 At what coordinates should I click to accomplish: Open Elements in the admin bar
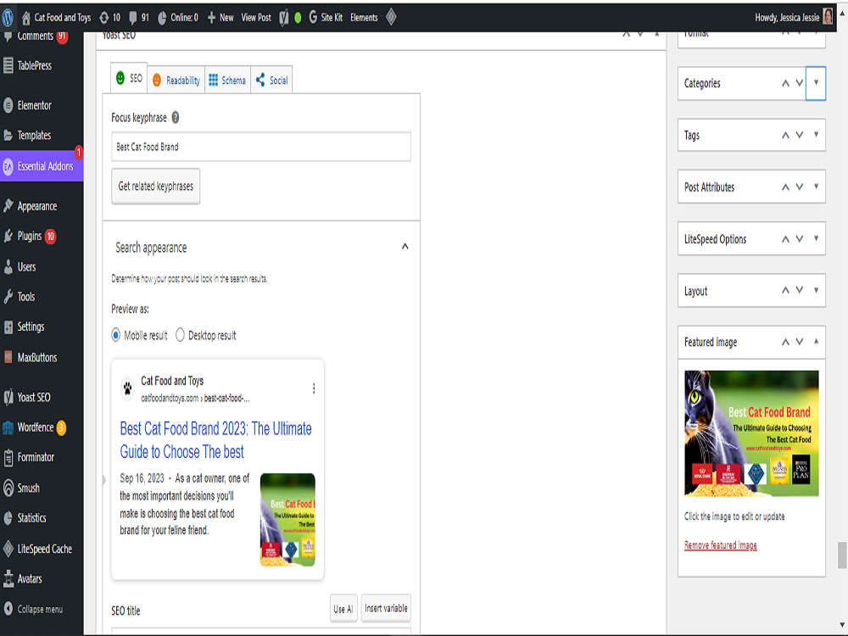(364, 18)
